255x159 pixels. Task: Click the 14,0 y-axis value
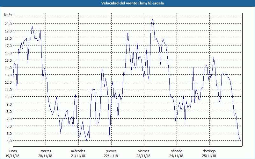[9, 67]
